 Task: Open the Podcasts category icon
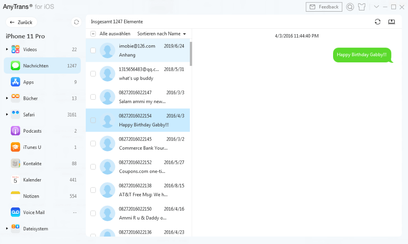(15, 131)
